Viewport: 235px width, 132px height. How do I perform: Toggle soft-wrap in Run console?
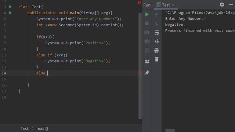tap(157, 33)
